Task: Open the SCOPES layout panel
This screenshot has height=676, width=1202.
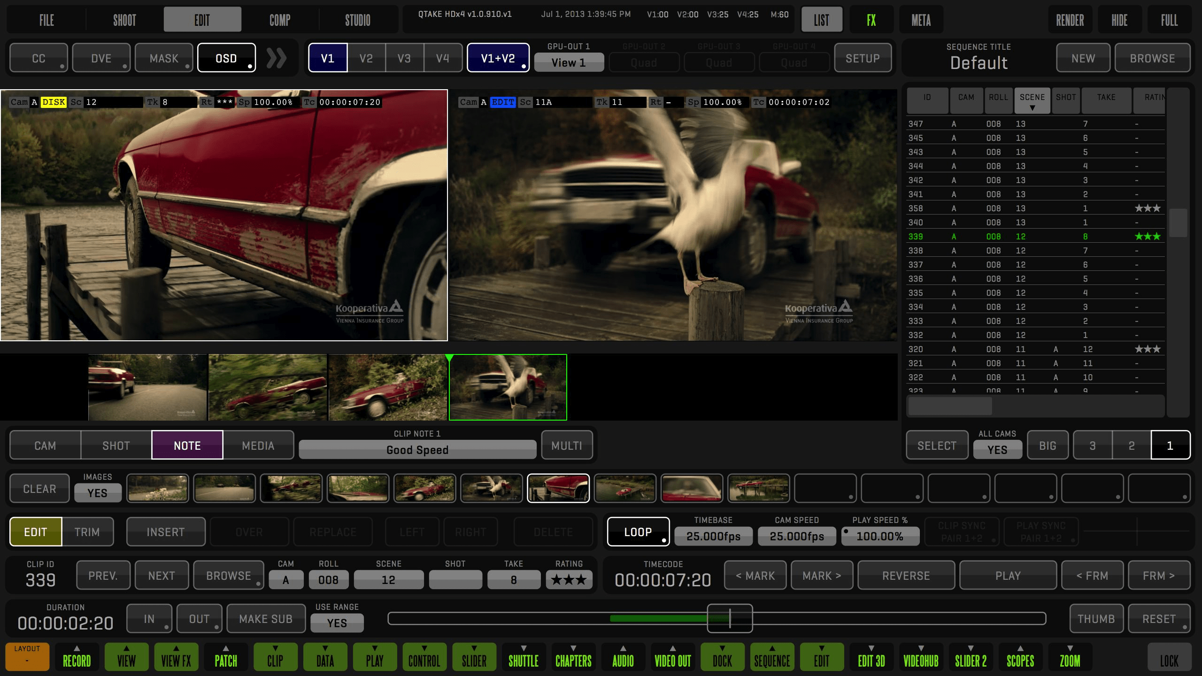Action: tap(1020, 657)
